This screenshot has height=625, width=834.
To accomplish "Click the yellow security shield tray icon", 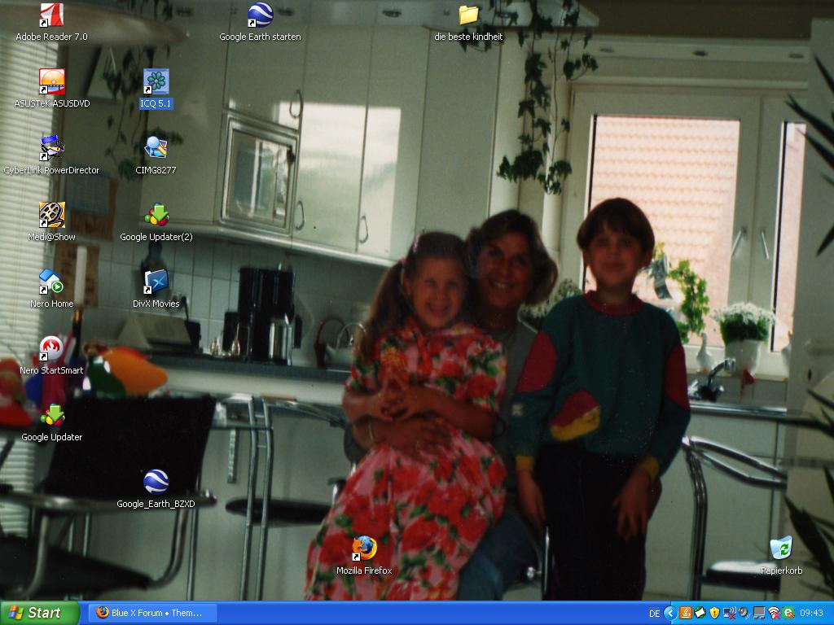I will [714, 613].
